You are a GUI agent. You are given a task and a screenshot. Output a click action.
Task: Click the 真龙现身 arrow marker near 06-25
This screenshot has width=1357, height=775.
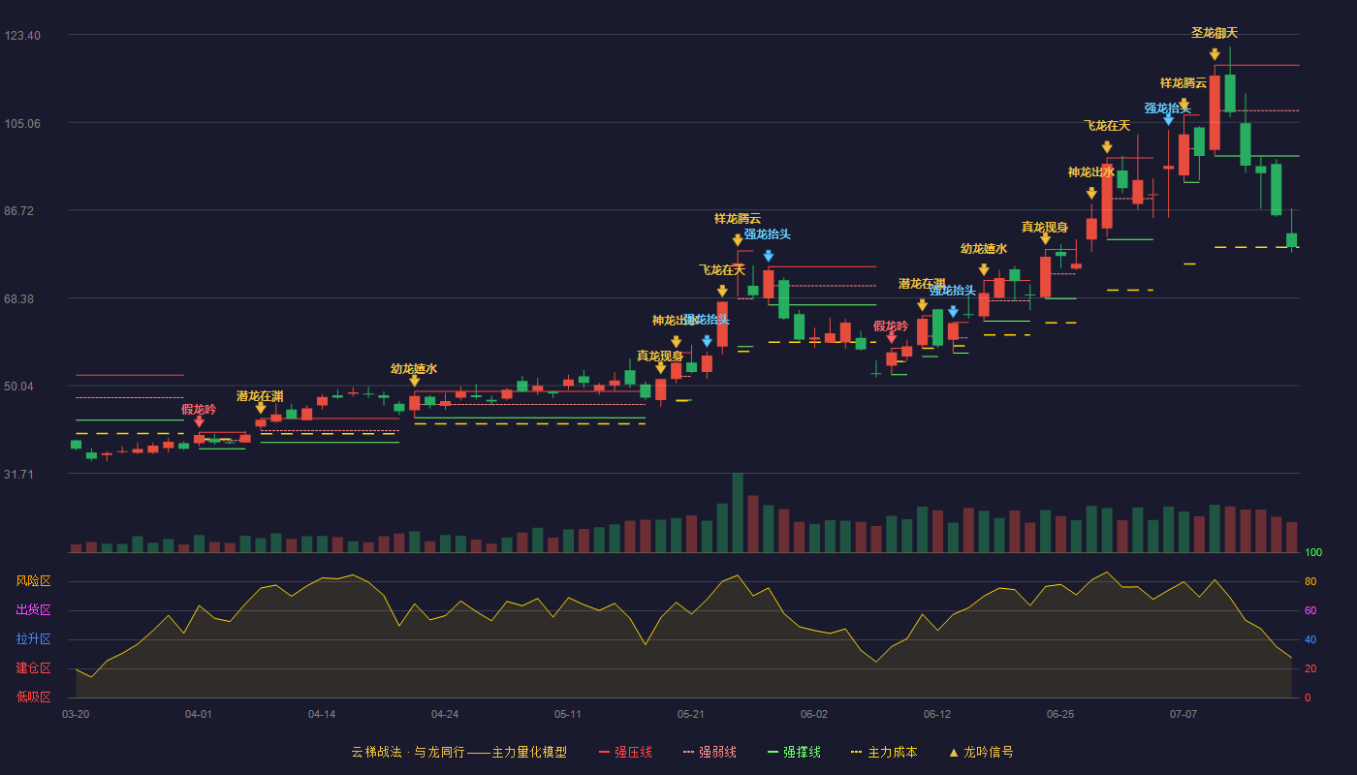click(1045, 238)
